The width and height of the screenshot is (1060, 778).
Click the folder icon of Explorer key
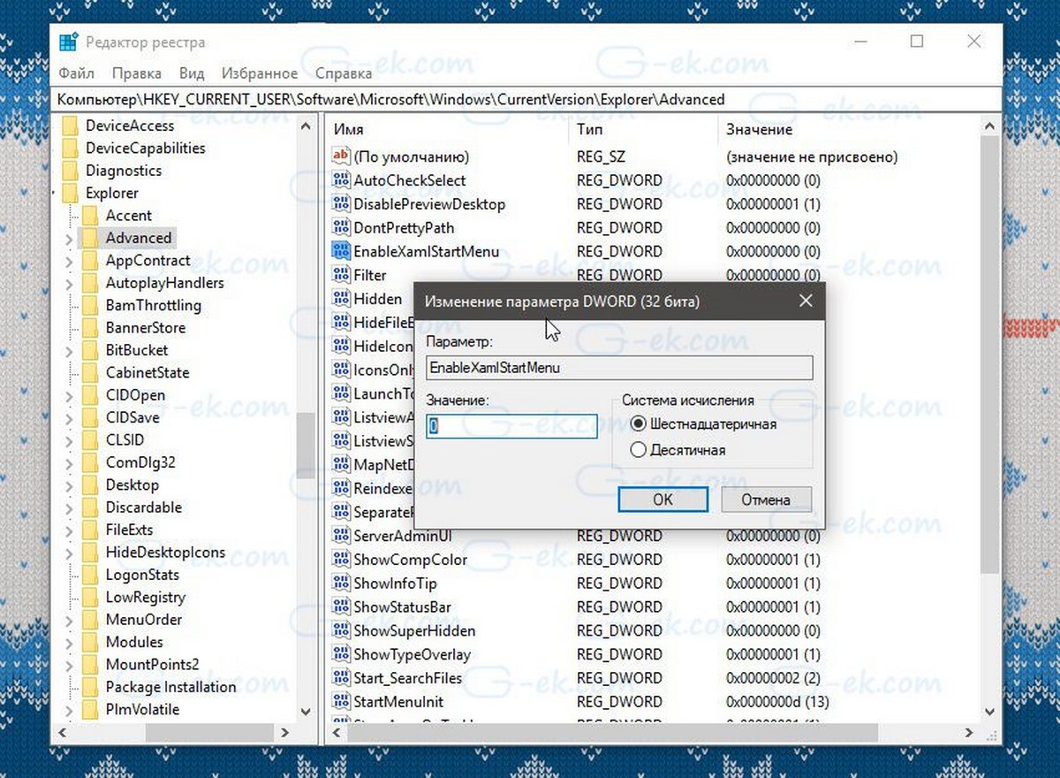point(69,193)
